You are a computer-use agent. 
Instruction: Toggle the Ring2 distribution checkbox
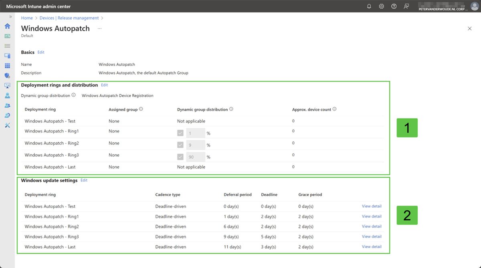(180, 145)
